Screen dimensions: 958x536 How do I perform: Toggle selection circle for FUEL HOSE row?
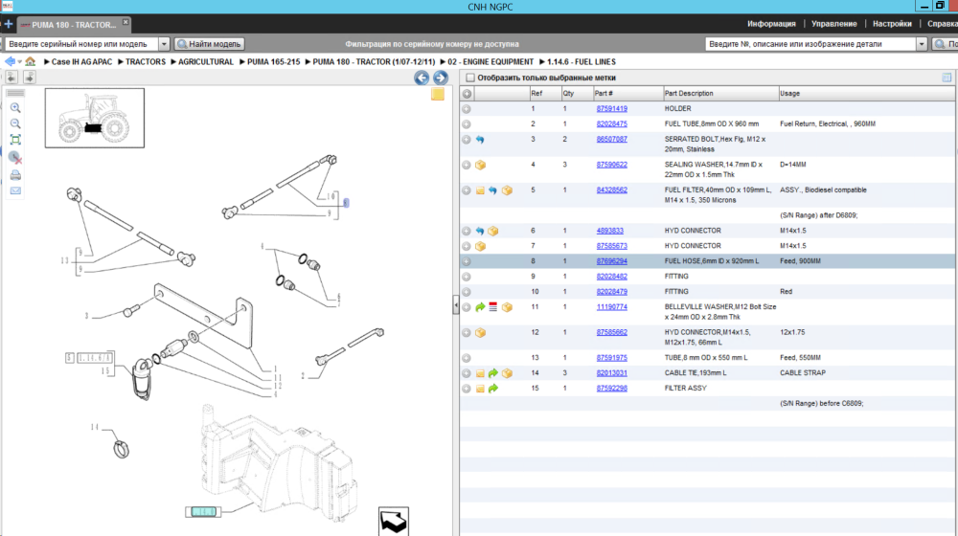467,261
